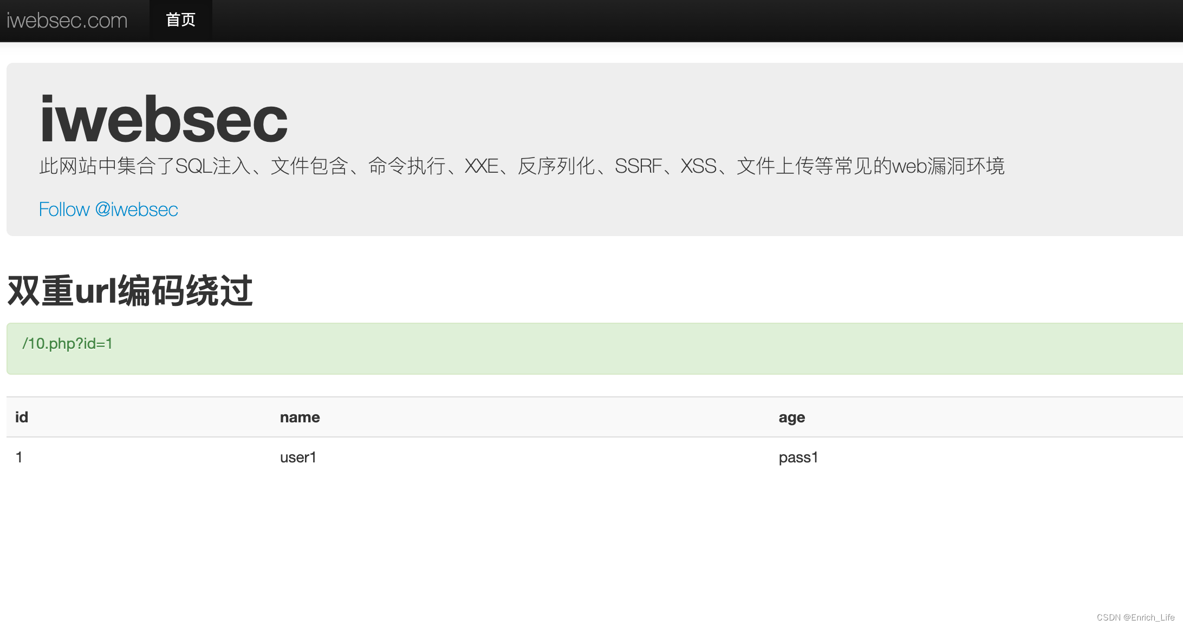Click the CSDN @Enrich_Life watermark
Image resolution: width=1183 pixels, height=627 pixels.
click(x=1135, y=617)
